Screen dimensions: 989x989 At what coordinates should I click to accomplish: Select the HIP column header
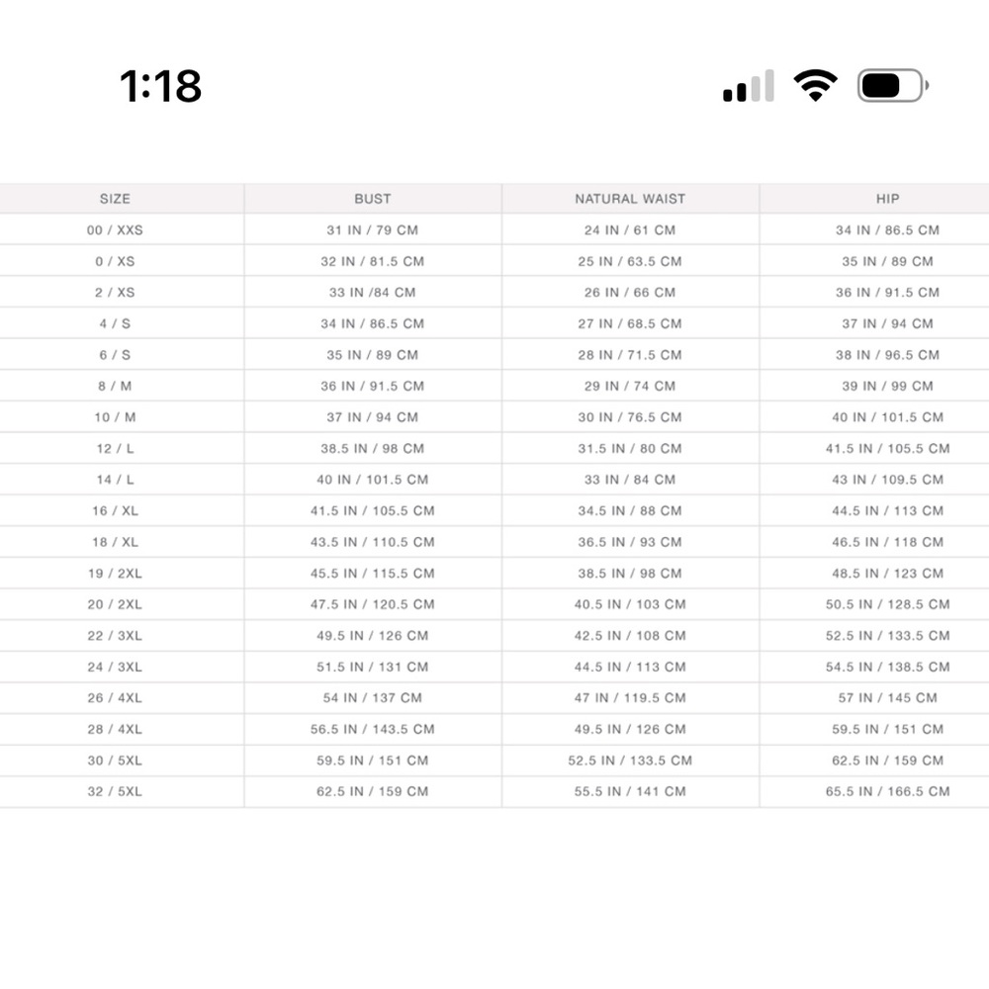point(887,199)
